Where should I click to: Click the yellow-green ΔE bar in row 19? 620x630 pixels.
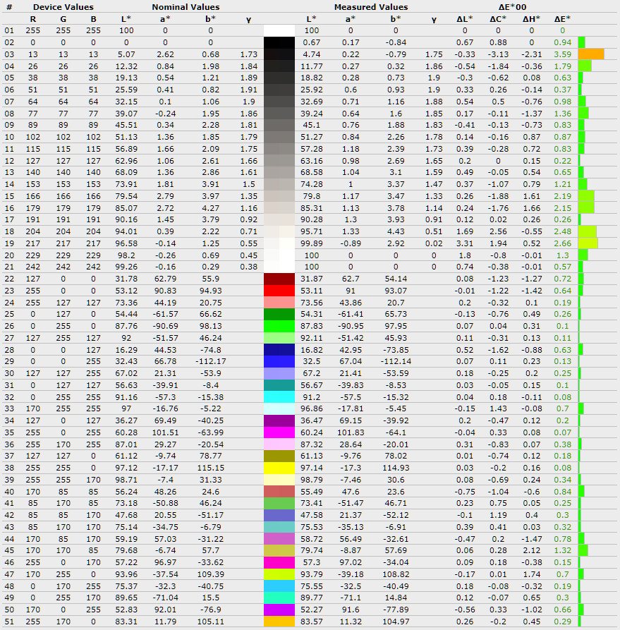588,243
